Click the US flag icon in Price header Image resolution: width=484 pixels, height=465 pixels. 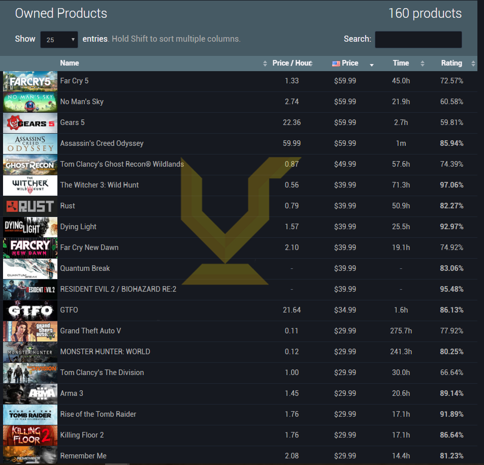tap(336, 64)
